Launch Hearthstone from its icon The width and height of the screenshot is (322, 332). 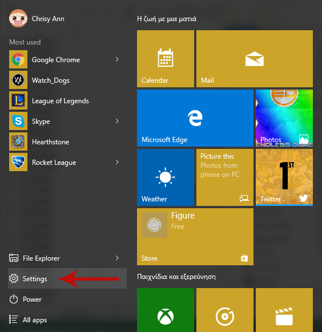click(18, 141)
